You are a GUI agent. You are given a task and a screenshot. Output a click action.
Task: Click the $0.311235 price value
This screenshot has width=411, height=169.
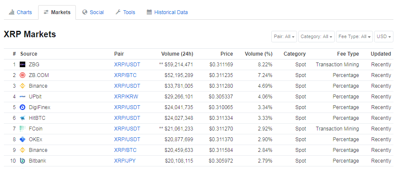tap(221, 75)
